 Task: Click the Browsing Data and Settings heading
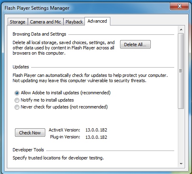coord(39,34)
